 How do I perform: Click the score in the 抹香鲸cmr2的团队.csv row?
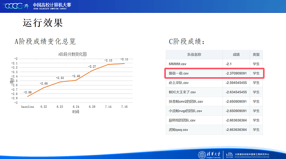(236, 102)
